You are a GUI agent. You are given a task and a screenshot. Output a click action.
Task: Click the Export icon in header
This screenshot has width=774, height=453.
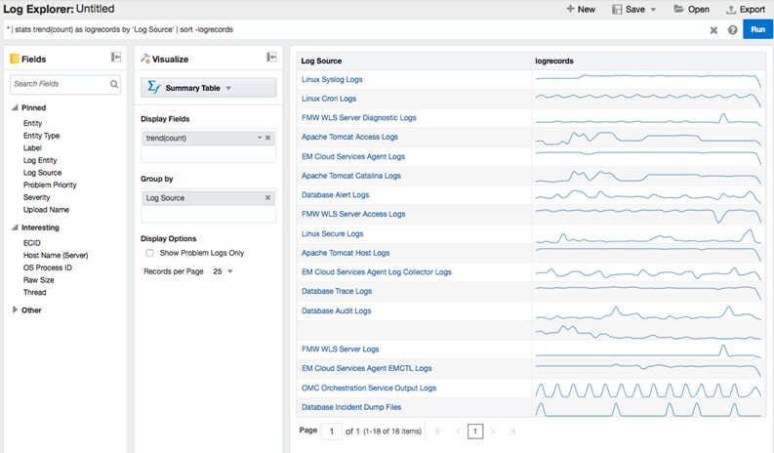[731, 9]
